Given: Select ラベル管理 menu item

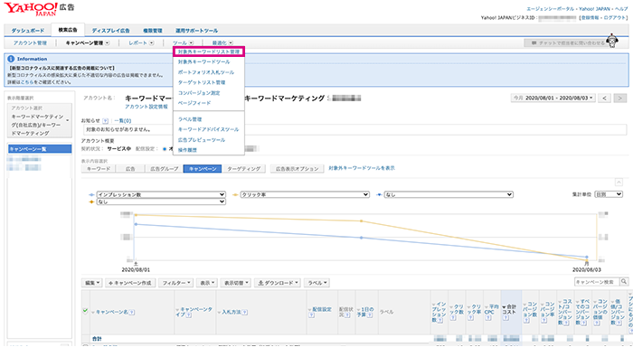Looking at the screenshot, I should click(190, 119).
